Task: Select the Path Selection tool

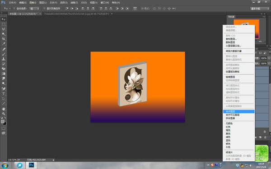Action: [4, 99]
